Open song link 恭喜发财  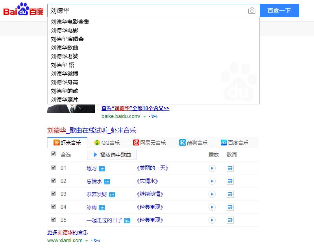97,195
